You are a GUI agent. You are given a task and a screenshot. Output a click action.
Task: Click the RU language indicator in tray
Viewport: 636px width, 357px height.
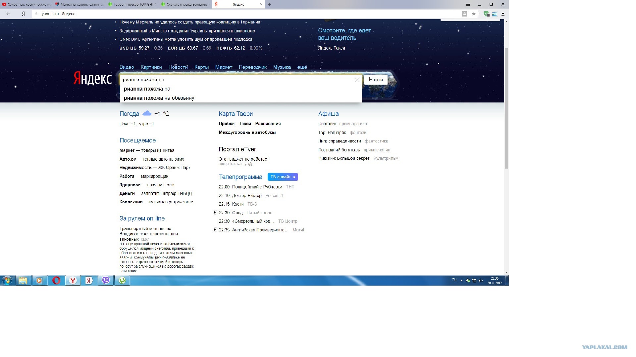(454, 280)
